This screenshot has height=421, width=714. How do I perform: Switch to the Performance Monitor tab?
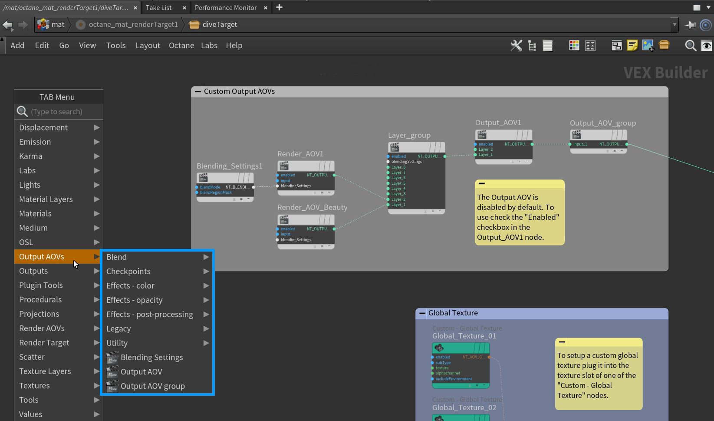coord(226,8)
